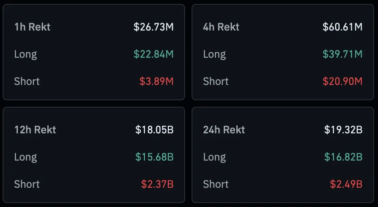Screen dimensions: 378x207
Task: Click the Long label in 12h card
Action: coord(25,157)
